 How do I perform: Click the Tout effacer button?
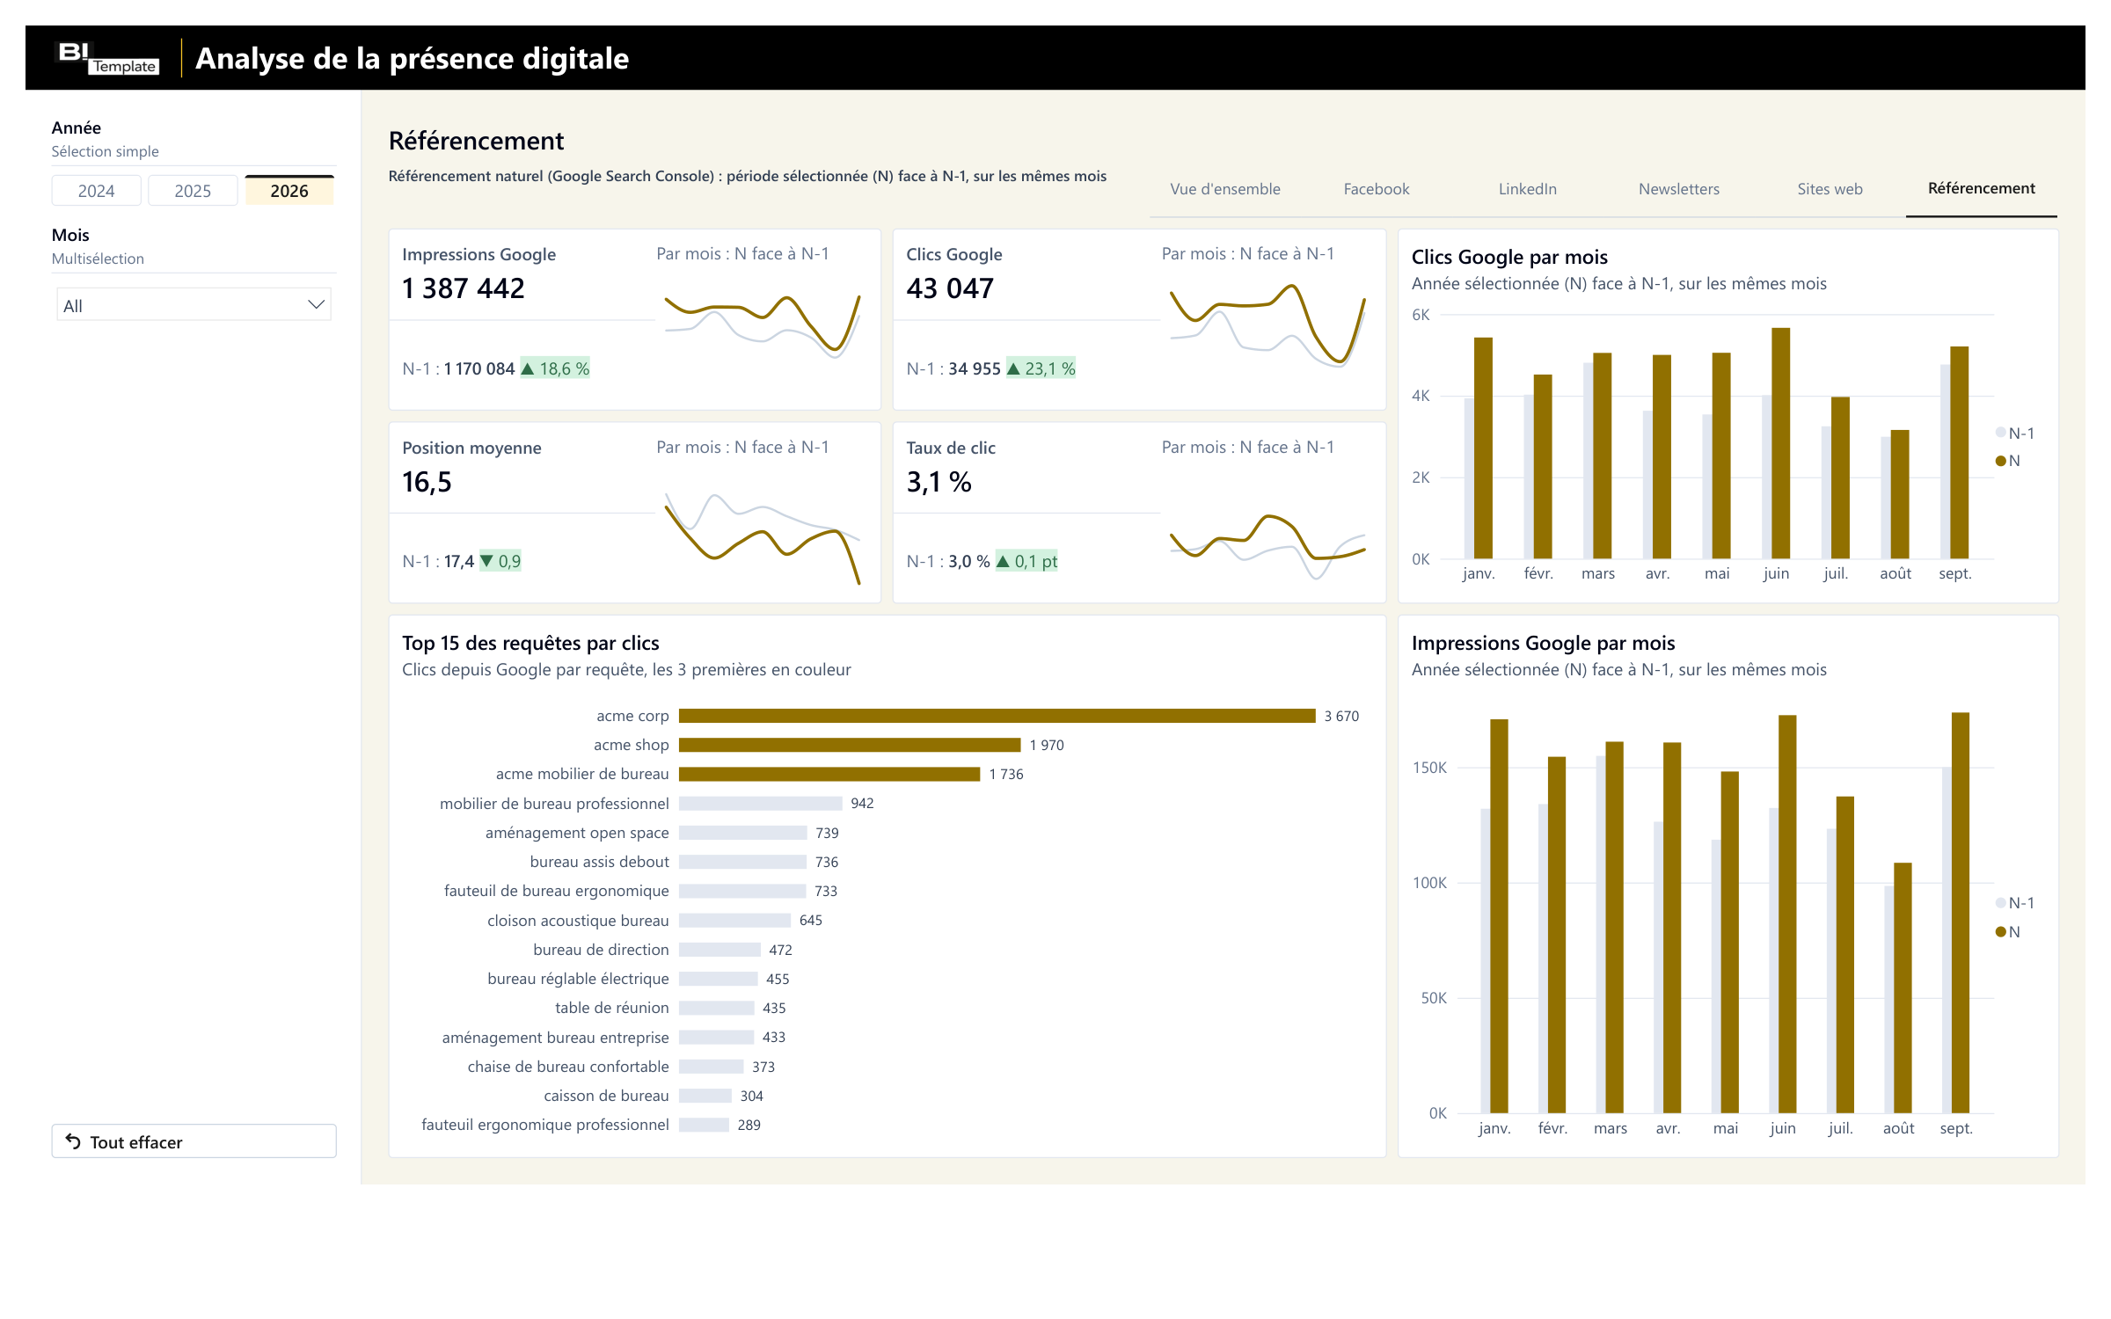coord(194,1141)
